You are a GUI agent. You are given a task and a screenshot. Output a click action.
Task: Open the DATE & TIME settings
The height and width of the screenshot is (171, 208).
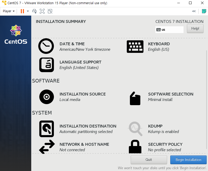[72, 44]
